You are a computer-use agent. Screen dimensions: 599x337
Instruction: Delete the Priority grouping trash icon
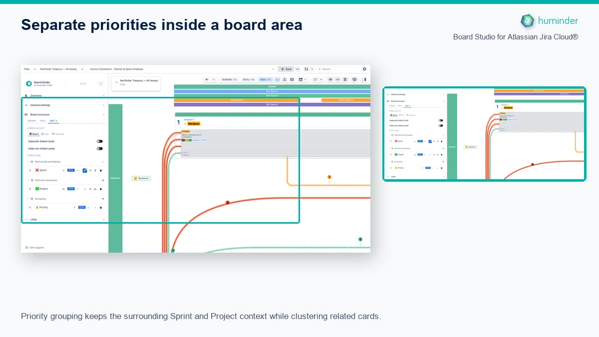tap(101, 207)
